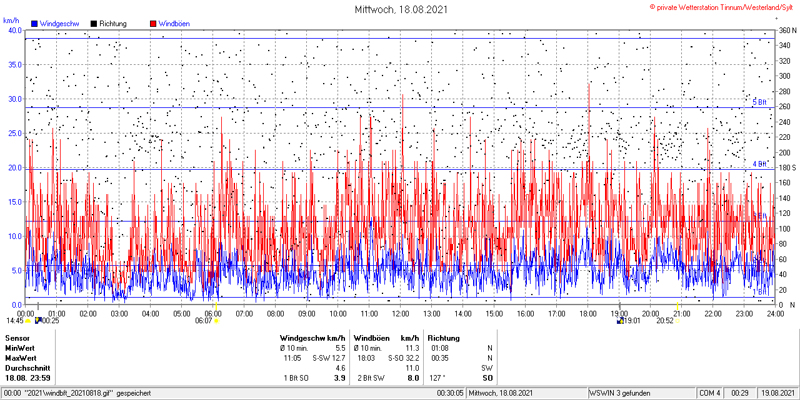The width and height of the screenshot is (800, 400).
Task: Click the 1 Bft line label
Action: pyautogui.click(x=759, y=291)
